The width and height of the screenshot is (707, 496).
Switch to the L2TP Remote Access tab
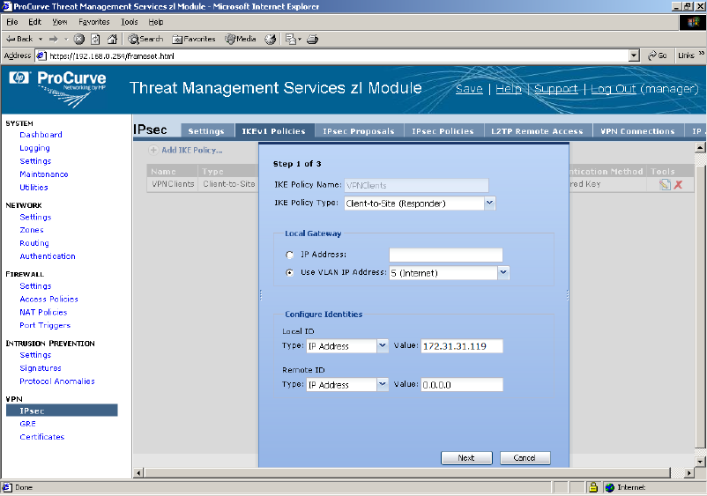[537, 131]
